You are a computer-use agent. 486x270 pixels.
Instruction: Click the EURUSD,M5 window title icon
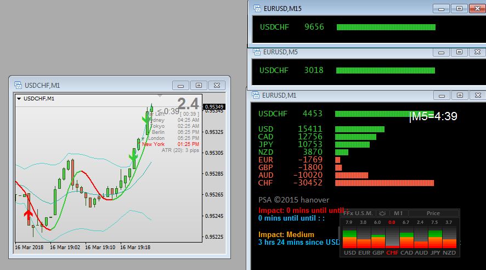click(x=257, y=52)
